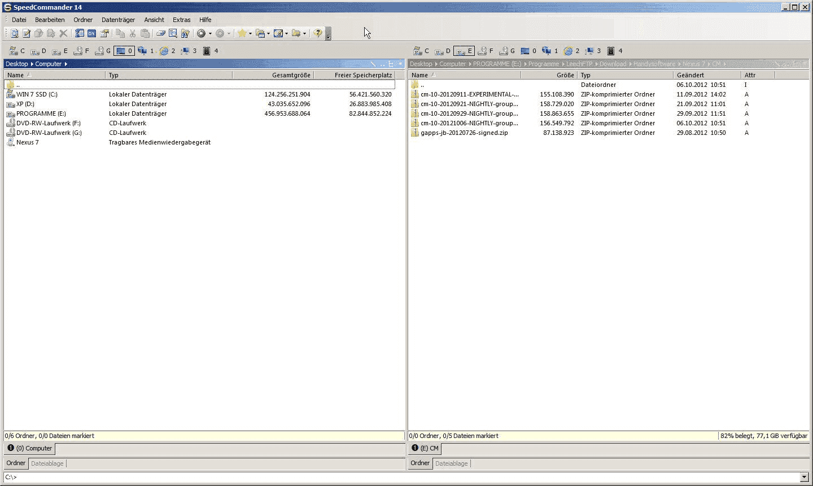Open the Bearbeiten menu
This screenshot has width=813, height=486.
pyautogui.click(x=50, y=20)
